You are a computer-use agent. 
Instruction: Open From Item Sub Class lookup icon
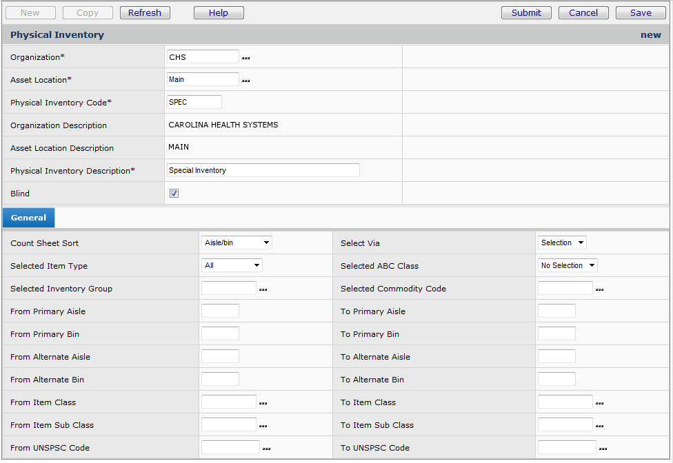pos(263,426)
